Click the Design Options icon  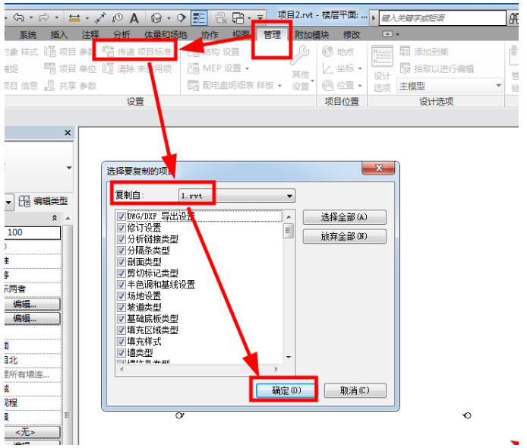[x=382, y=55]
